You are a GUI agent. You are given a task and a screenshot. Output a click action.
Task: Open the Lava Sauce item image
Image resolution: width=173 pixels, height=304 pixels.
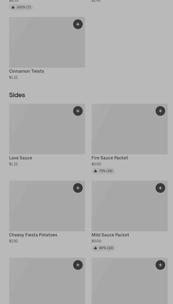47,129
